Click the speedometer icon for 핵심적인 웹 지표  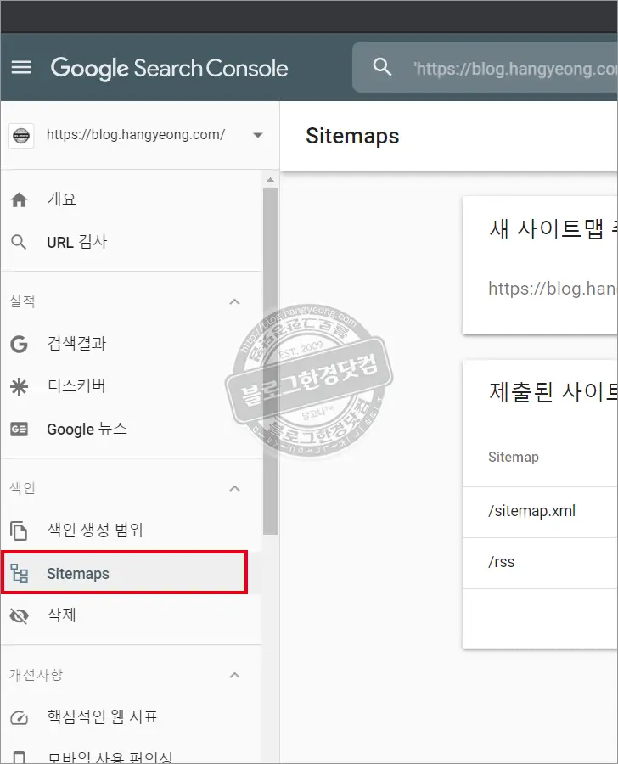[x=19, y=717]
